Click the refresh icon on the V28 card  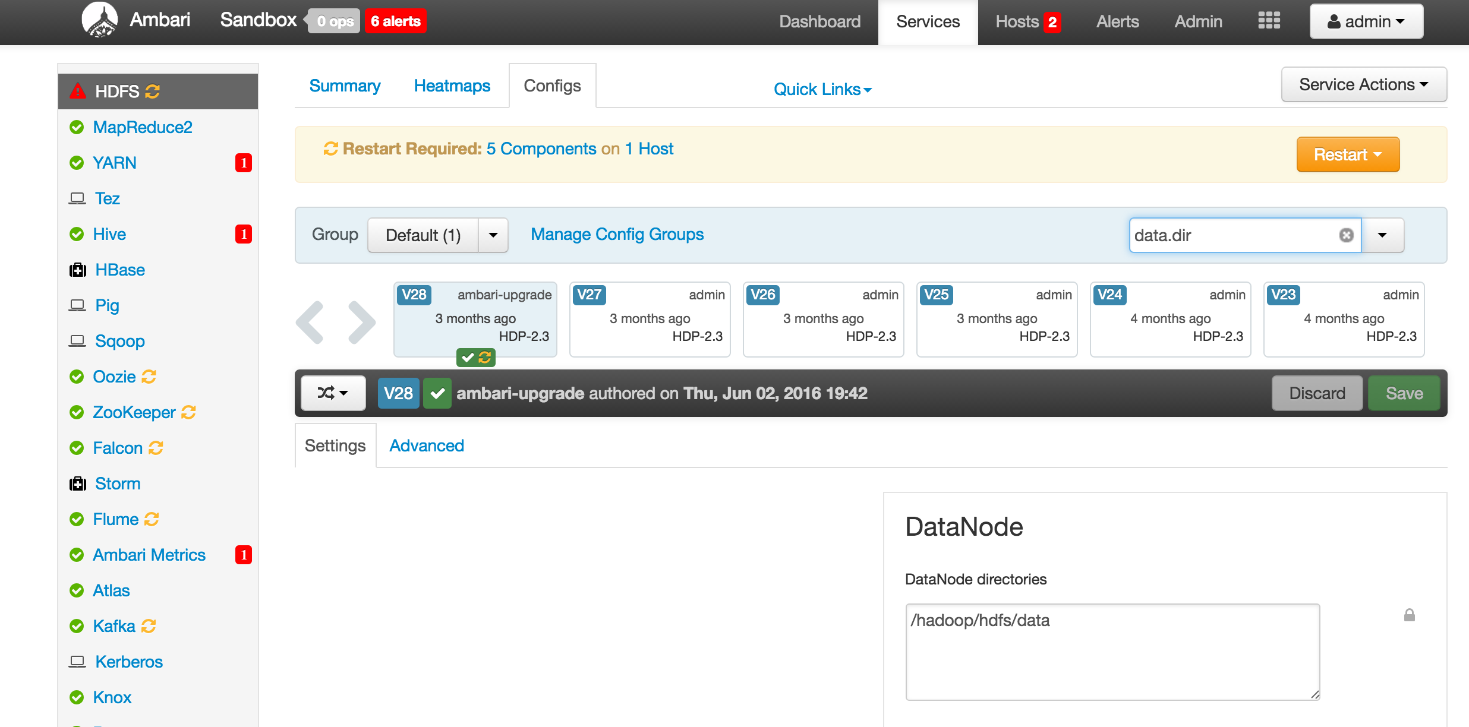(484, 358)
